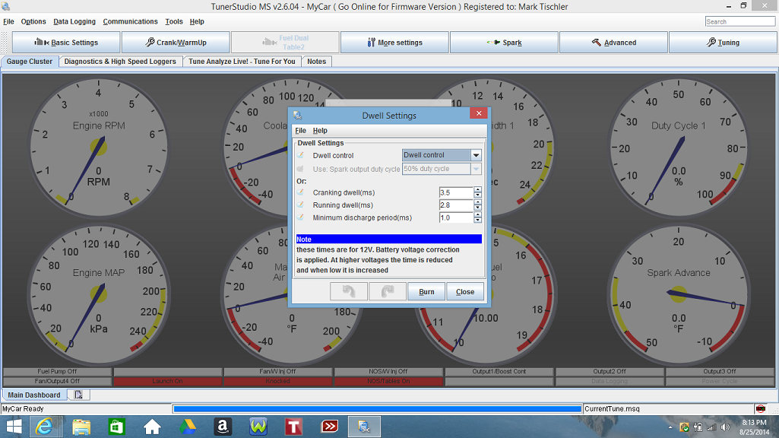
Task: Decrease Running dwell with down arrow
Action: tap(477, 208)
